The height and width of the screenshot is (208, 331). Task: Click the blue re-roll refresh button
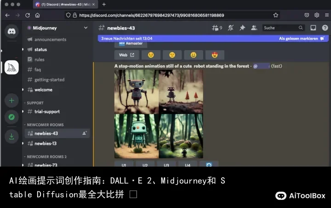coord(209,164)
